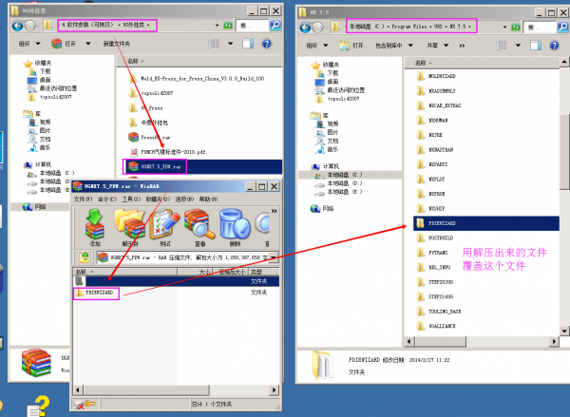Open the WinRAR 帮助 menu
570x417 pixels.
208,199
